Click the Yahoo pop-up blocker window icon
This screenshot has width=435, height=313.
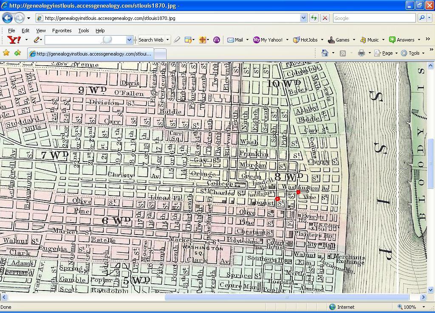(188, 40)
